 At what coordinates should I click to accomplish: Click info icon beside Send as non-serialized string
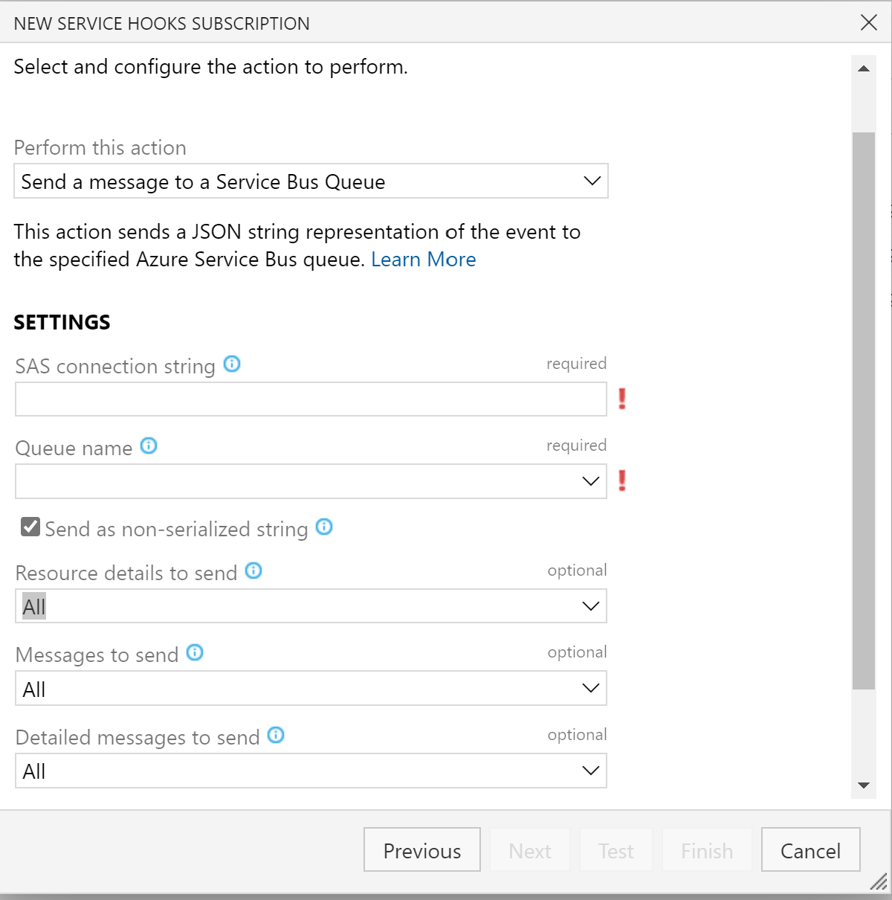coord(324,527)
